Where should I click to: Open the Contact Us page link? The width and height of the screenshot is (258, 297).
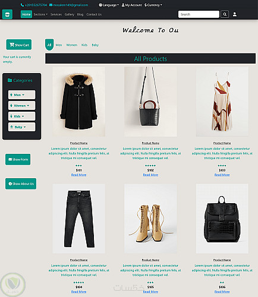94,14
